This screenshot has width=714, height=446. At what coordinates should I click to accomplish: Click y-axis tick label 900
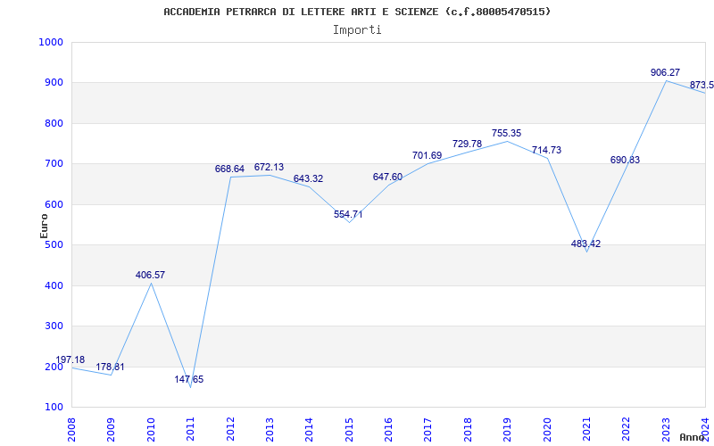click(54, 83)
